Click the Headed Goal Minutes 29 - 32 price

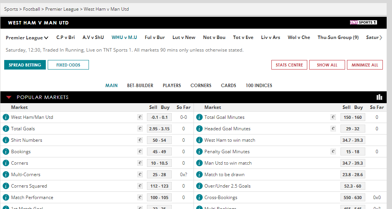click(353, 129)
